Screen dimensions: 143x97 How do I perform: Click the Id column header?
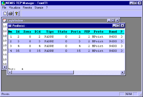tap(18, 32)
